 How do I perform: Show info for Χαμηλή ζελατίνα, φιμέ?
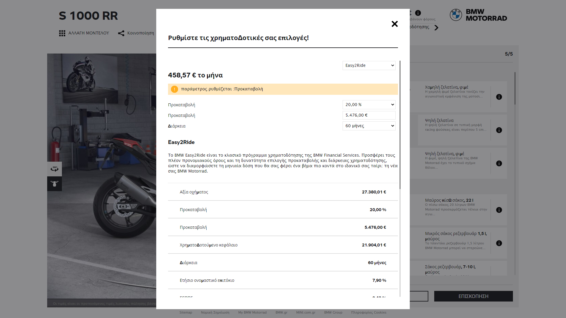[499, 97]
